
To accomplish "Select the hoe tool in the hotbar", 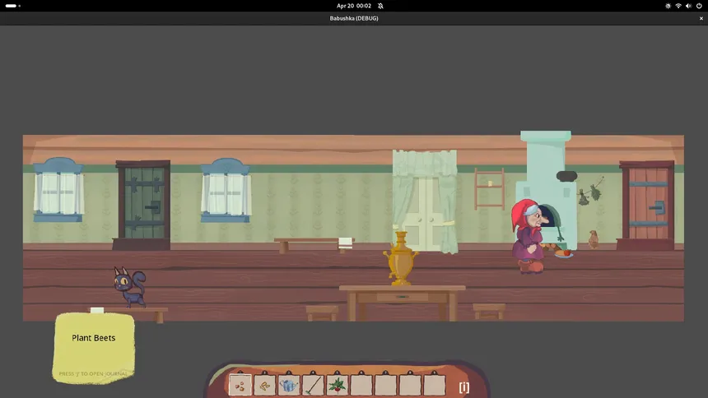I will tap(313, 385).
